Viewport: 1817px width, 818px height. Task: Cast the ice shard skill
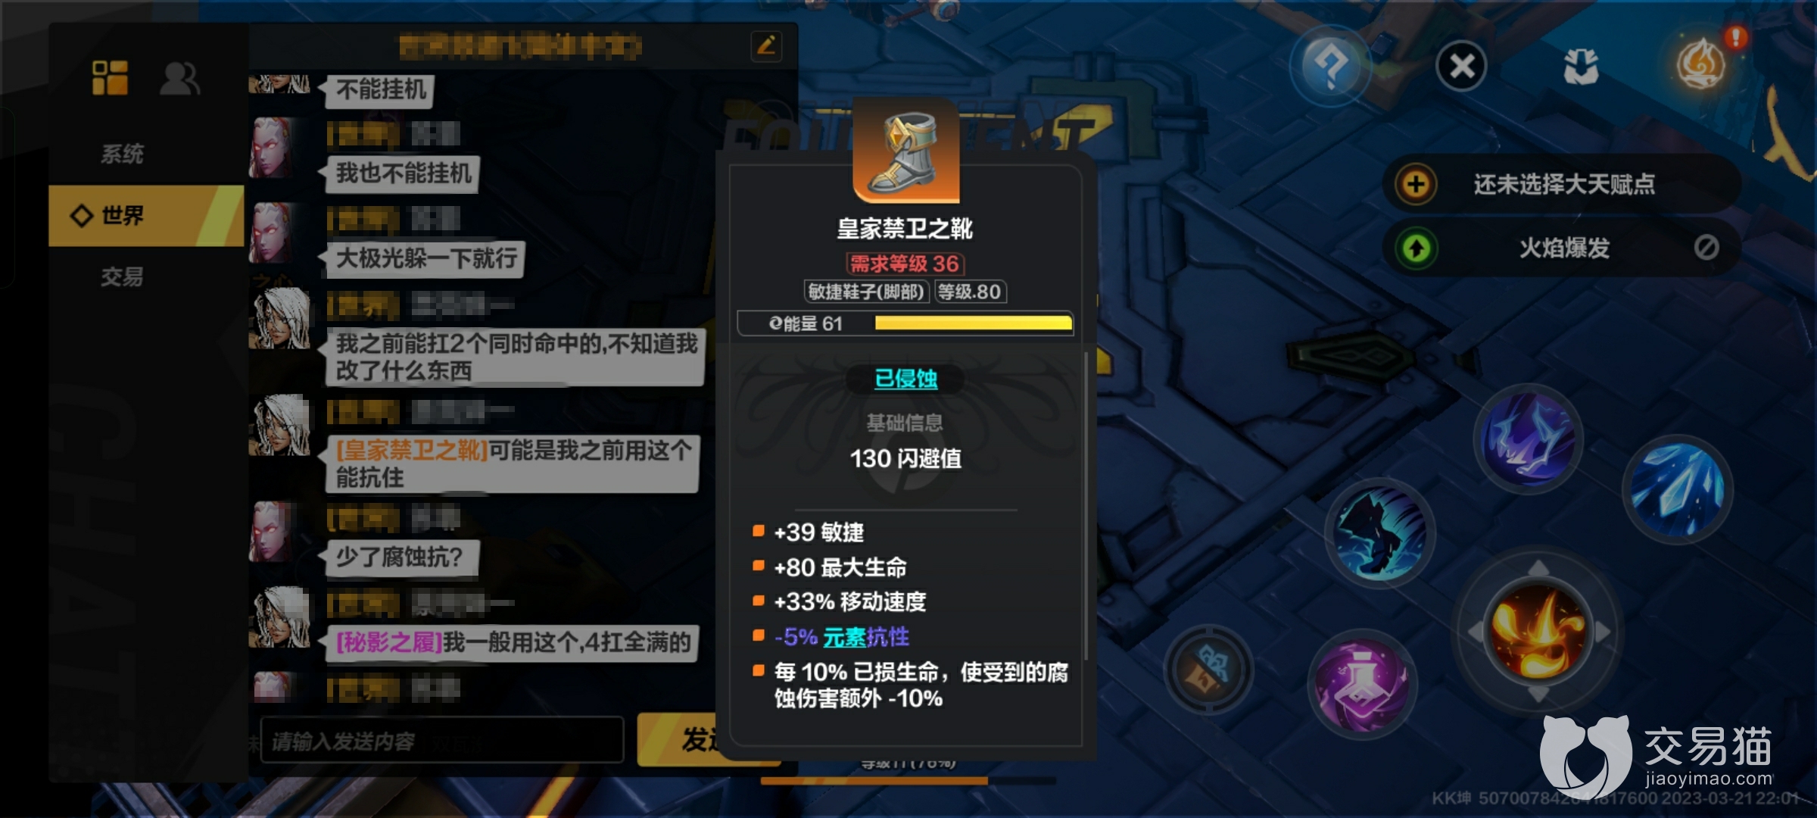(1677, 488)
